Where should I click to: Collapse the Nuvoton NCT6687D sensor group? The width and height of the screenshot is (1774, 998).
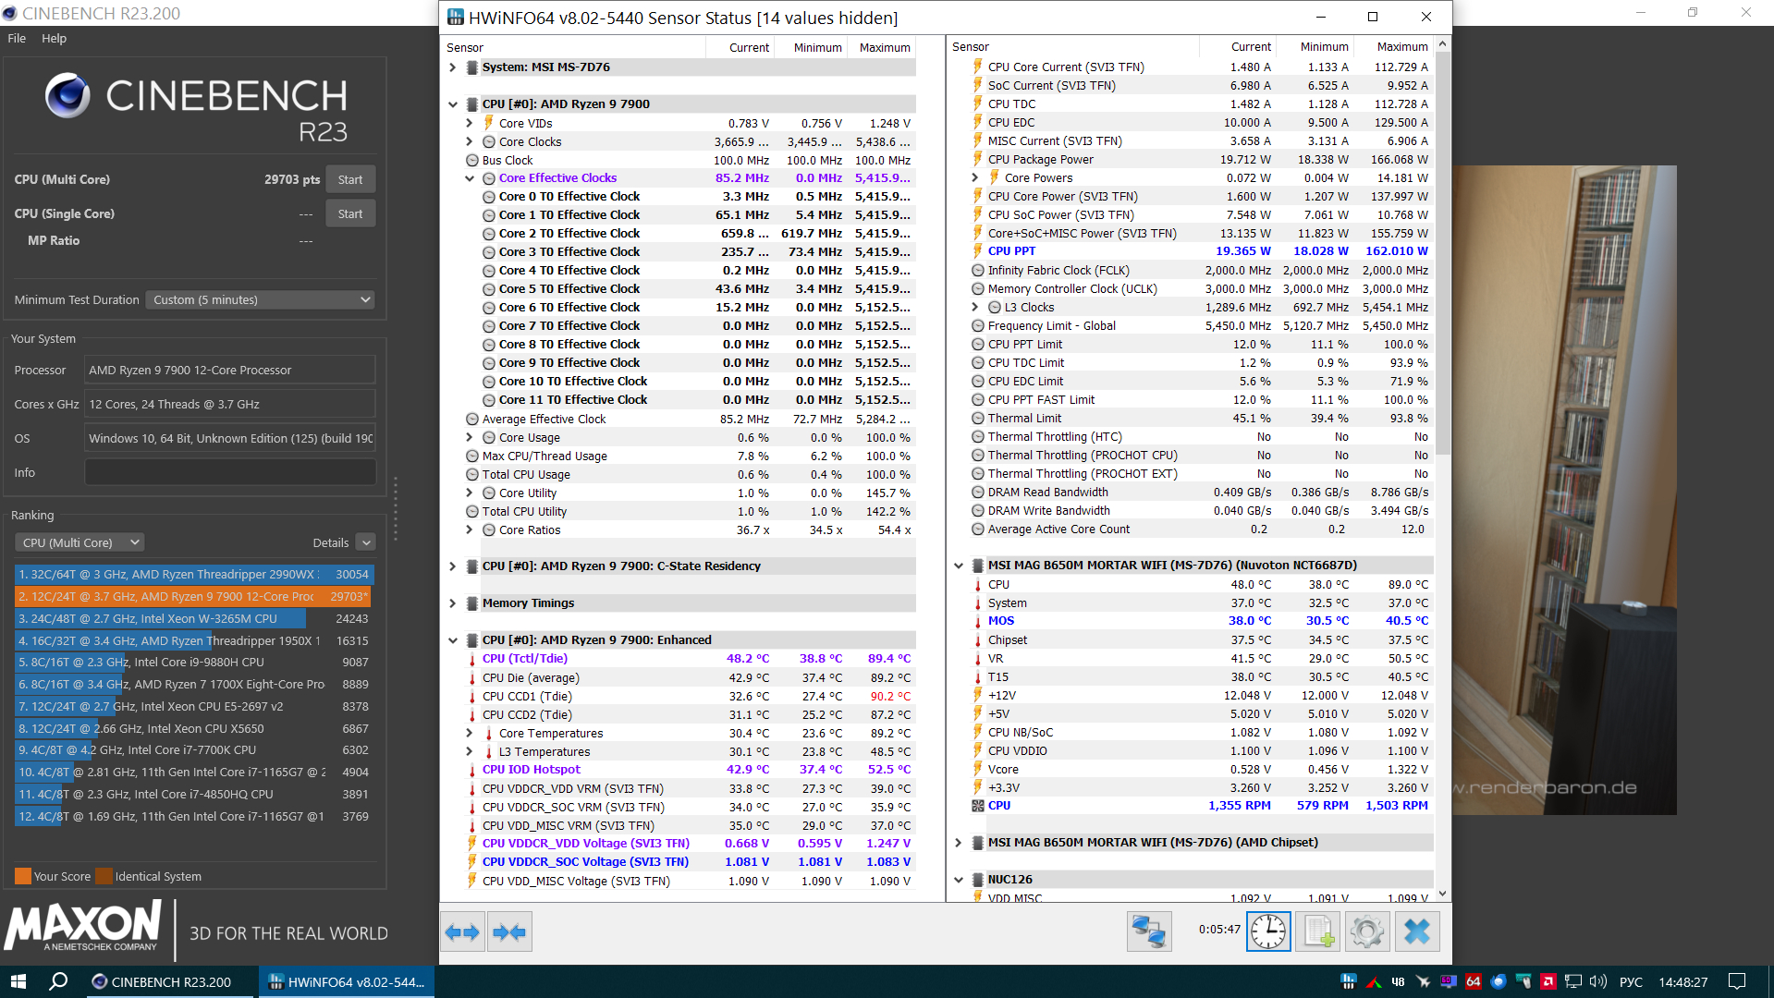click(958, 566)
